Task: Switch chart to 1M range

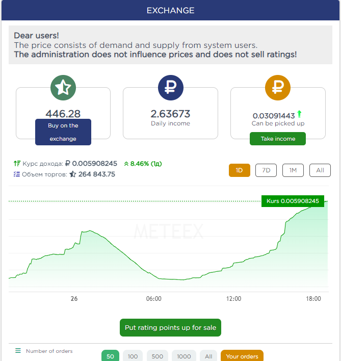Action: click(293, 170)
